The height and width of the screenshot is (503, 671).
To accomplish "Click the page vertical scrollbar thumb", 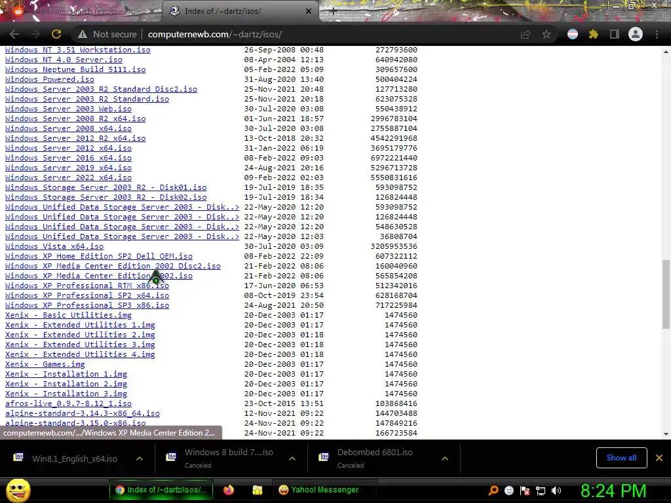I will click(x=666, y=294).
